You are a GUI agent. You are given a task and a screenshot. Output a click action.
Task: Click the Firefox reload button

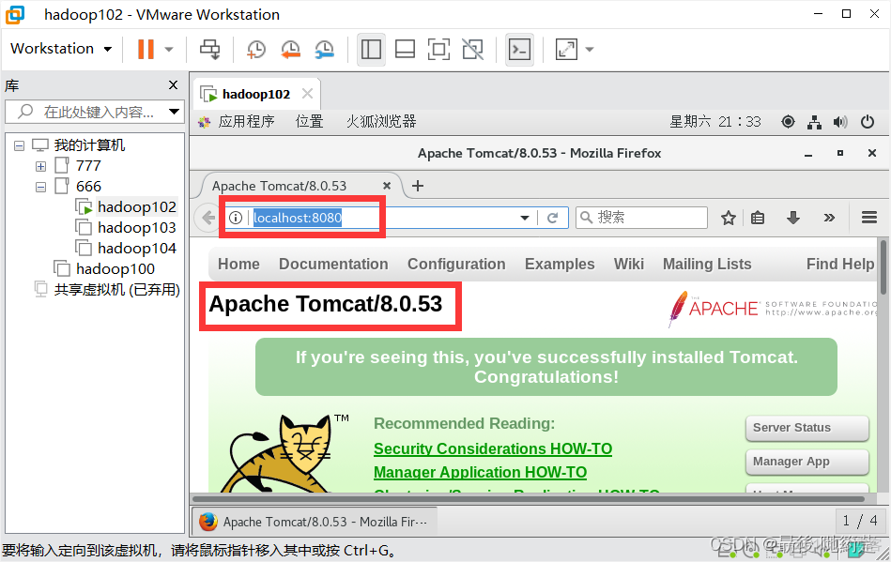click(x=552, y=218)
